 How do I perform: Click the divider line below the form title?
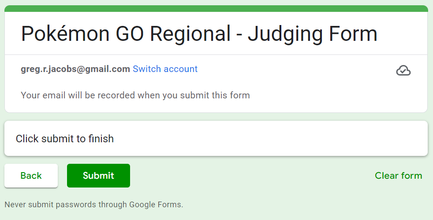pos(216,55)
